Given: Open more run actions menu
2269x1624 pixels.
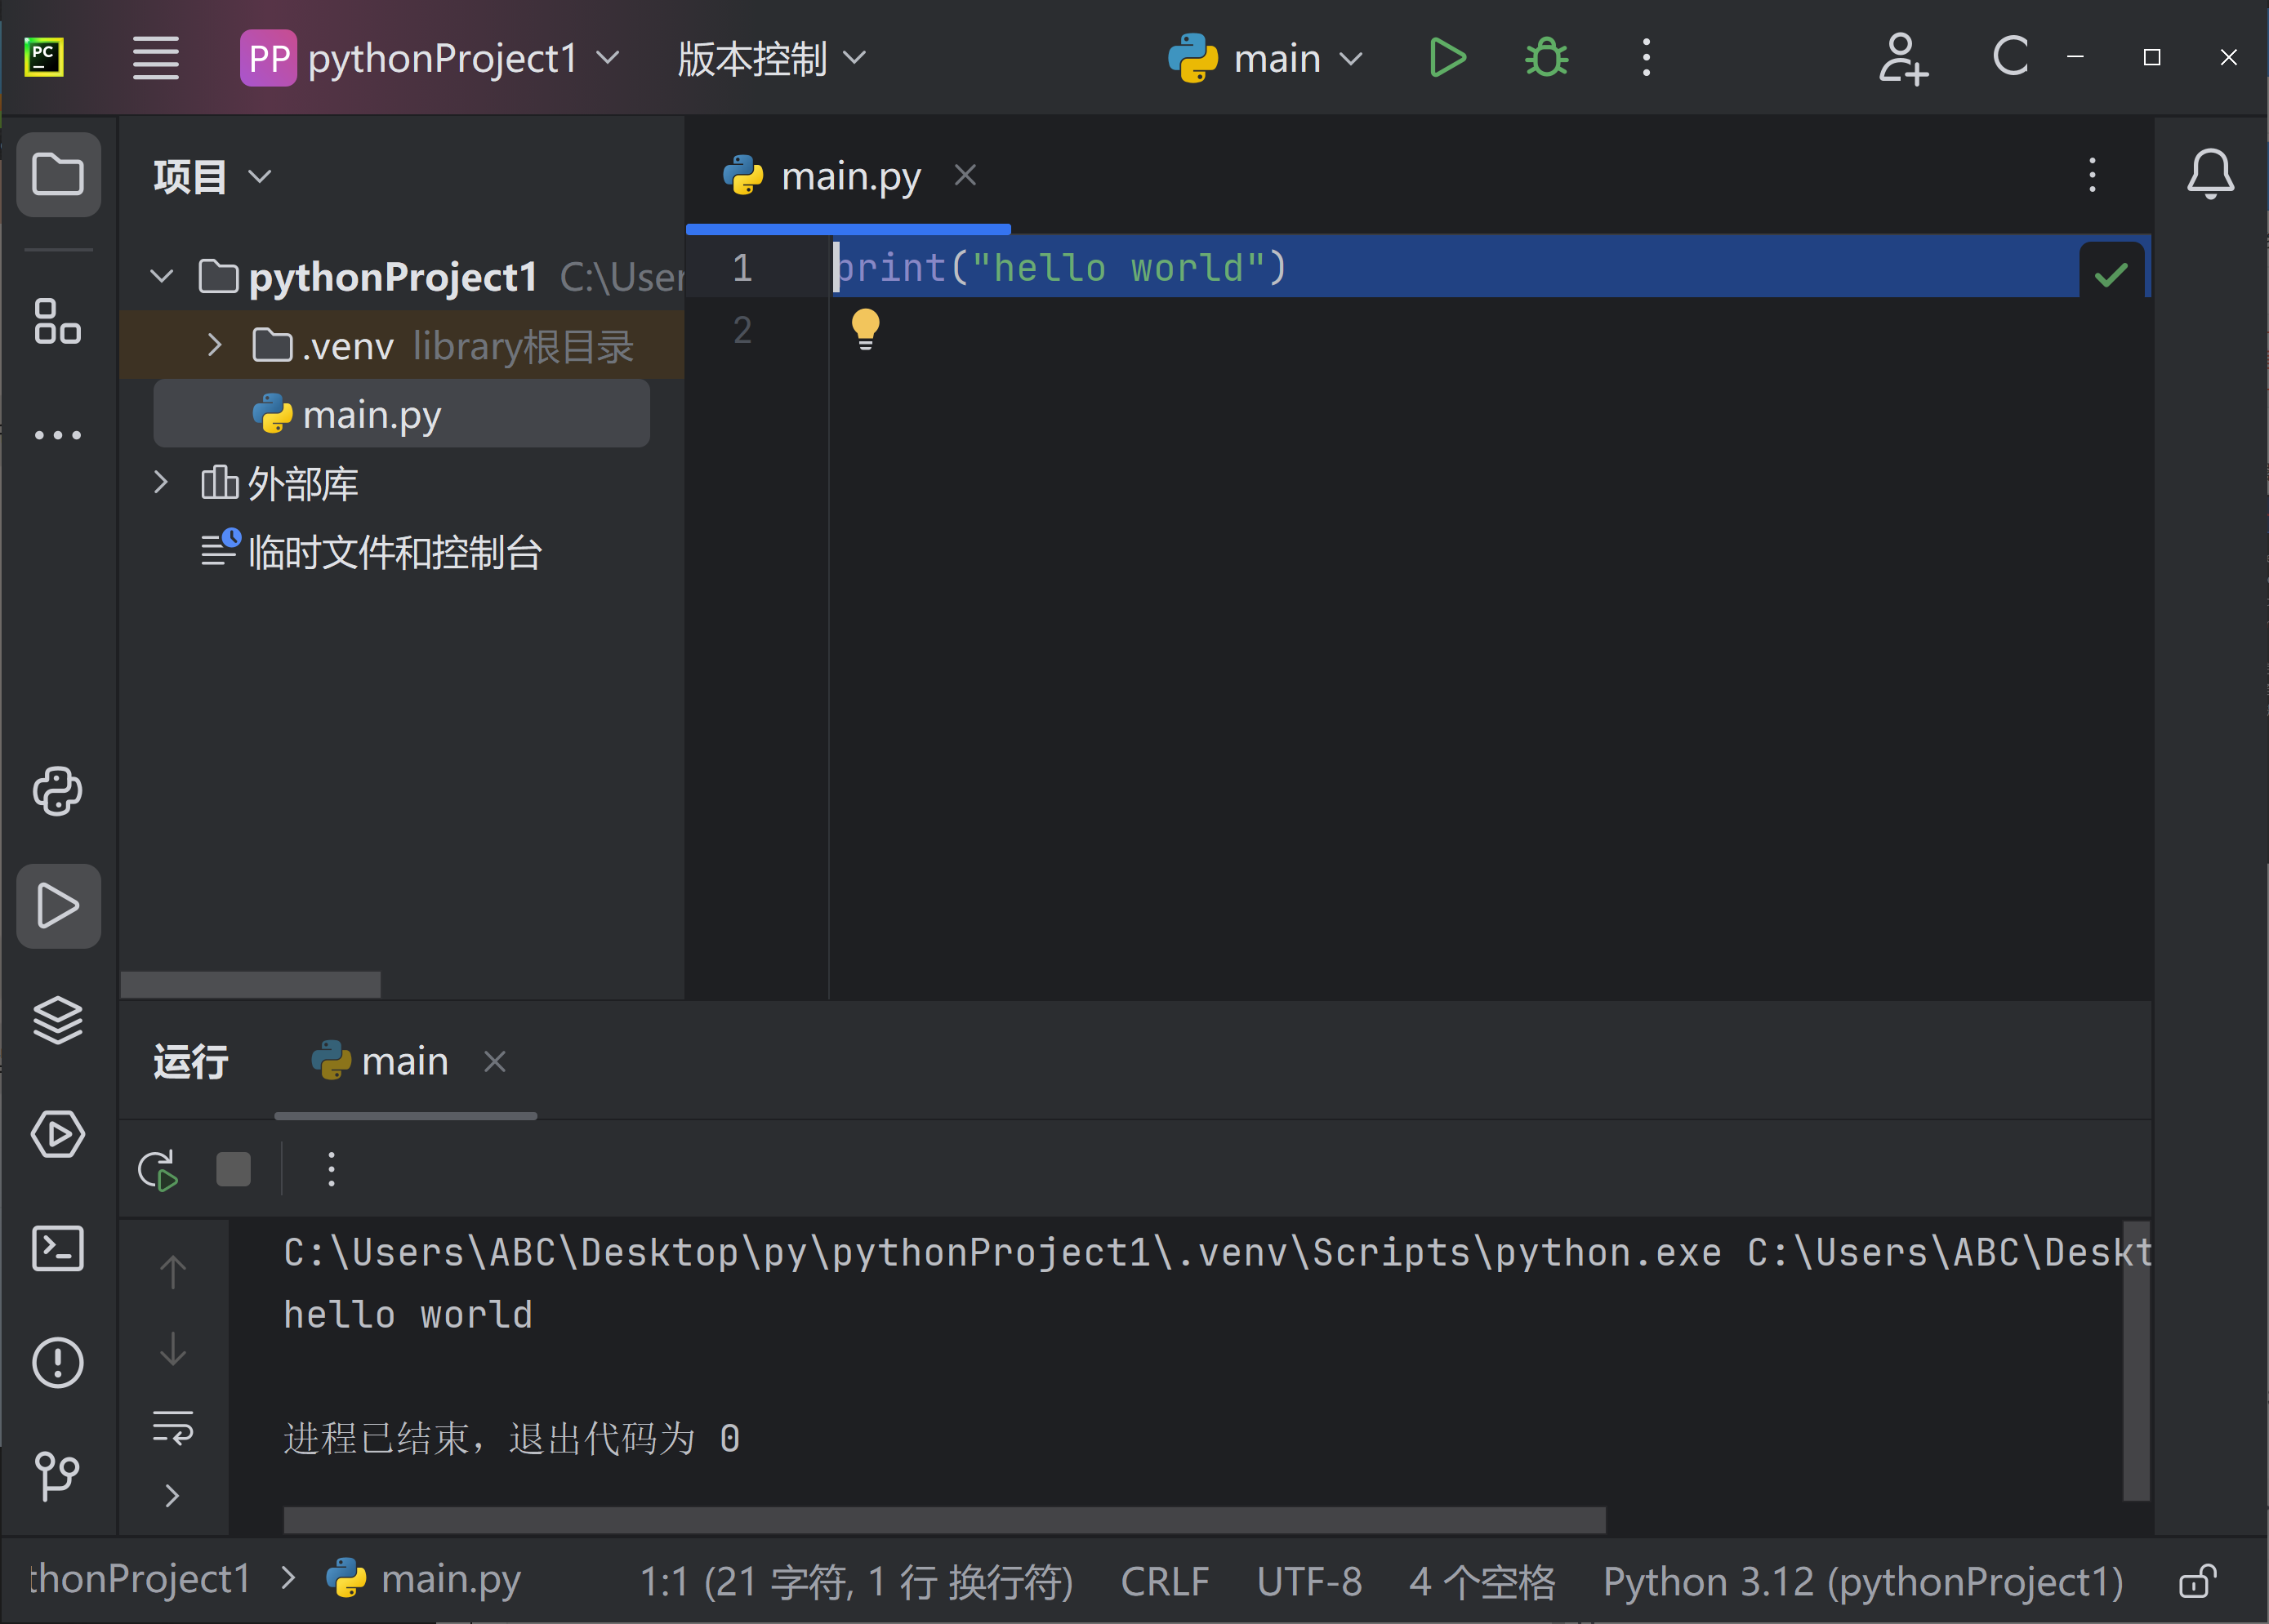Looking at the screenshot, I should (1646, 58).
